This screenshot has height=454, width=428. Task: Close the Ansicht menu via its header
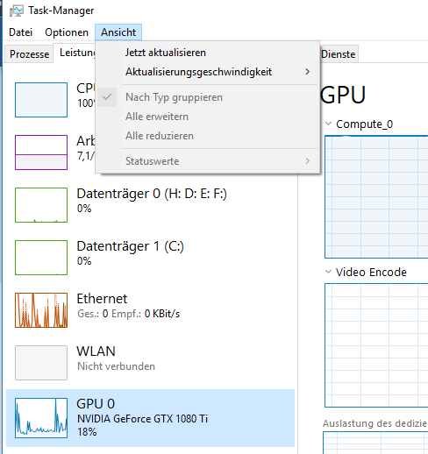tap(118, 32)
